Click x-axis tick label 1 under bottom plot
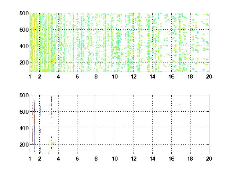Image resolution: width=231 pixels, height=173 pixels. point(30,159)
